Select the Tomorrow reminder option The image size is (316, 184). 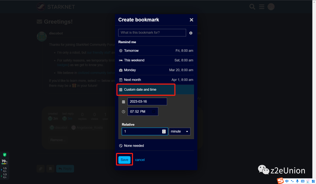pos(156,51)
